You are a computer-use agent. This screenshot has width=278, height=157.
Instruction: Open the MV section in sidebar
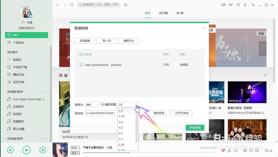(x=26, y=35)
